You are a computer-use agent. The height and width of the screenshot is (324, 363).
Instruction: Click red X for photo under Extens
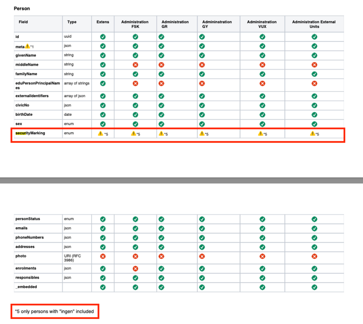pos(103,256)
